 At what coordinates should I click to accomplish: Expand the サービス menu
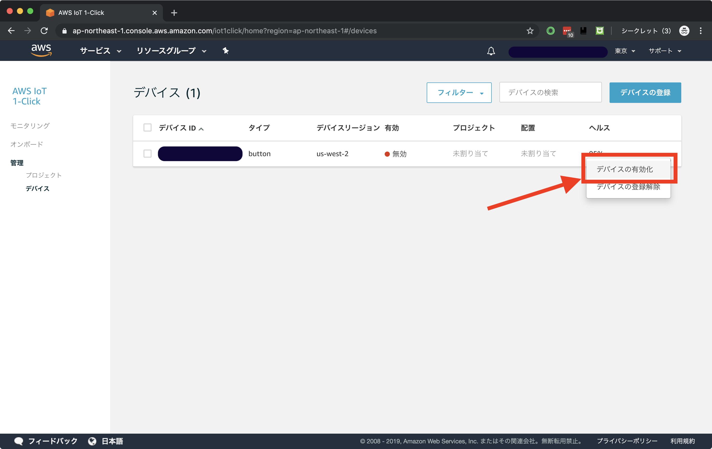pos(101,51)
